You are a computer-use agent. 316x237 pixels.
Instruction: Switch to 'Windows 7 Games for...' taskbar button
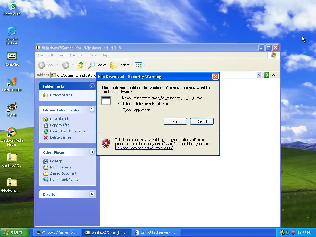point(57,233)
